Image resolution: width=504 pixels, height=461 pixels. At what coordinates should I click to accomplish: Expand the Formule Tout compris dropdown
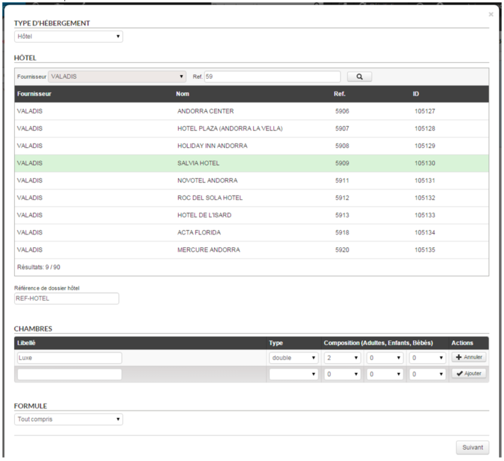pos(68,420)
